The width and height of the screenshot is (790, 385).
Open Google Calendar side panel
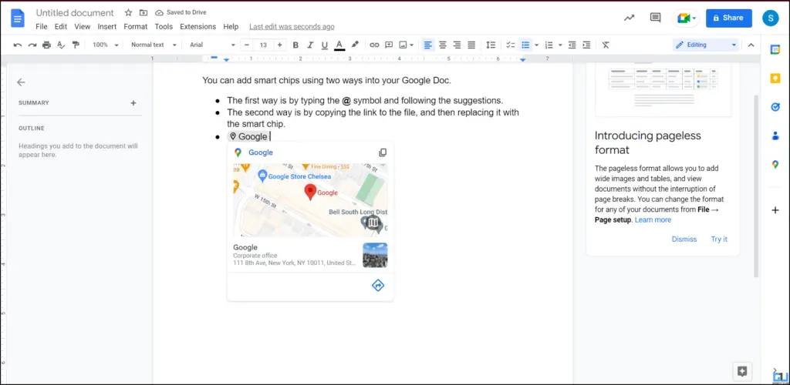point(775,49)
